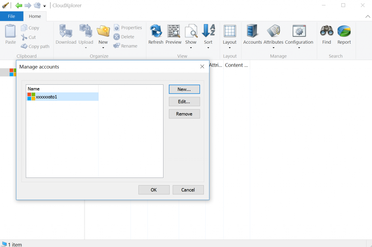
Task: Click the Rename icon
Action: click(x=117, y=46)
